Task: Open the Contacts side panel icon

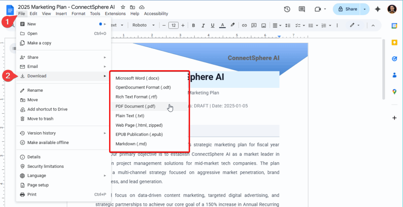Action: tap(394, 75)
